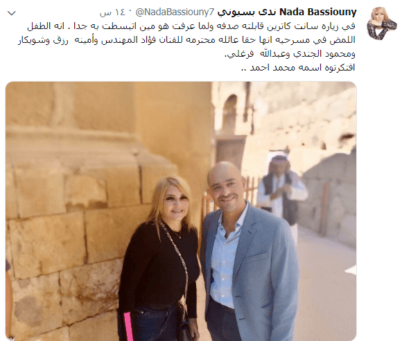This screenshot has height=341, width=402.
Task: Open Nada Bassiouny's profile avatar
Action: 381,23
